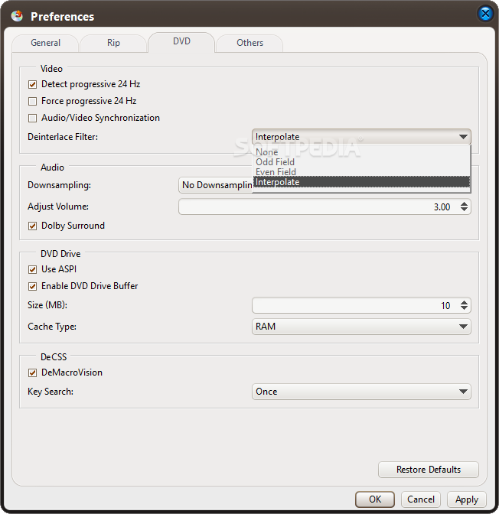Collapse the Deinterlace Filter combo box
Viewport: 499px width, 514px height.
pos(361,137)
